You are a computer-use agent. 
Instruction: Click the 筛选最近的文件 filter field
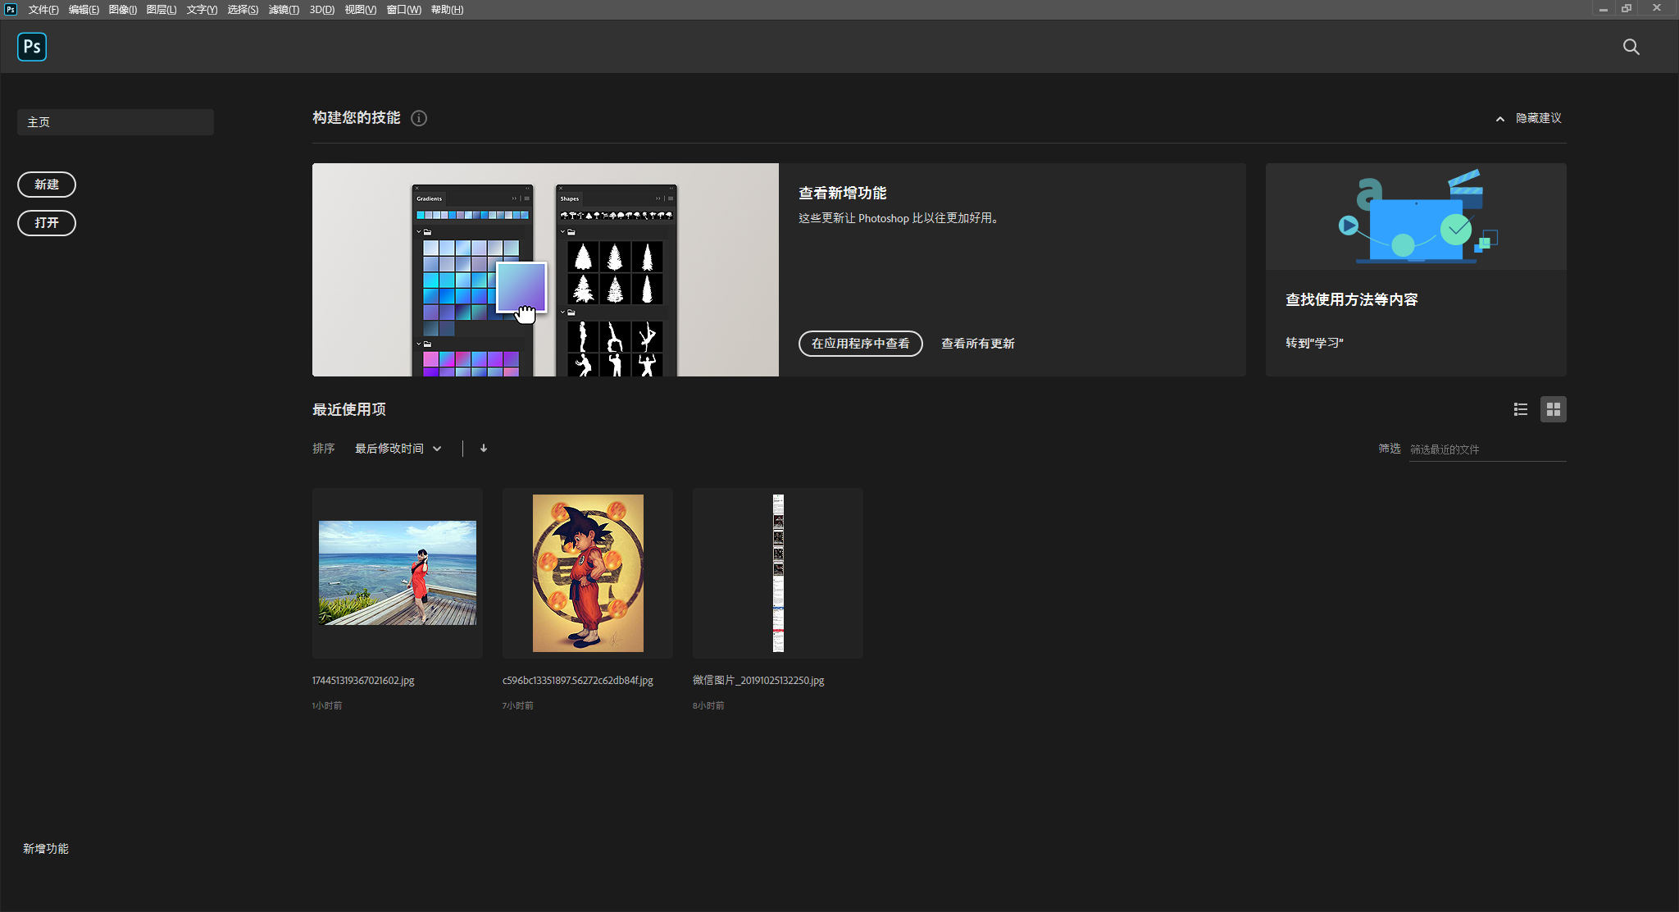pos(1486,449)
